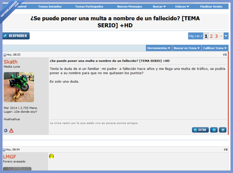Click the RESPONDER reply button

pyautogui.click(x=16, y=36)
